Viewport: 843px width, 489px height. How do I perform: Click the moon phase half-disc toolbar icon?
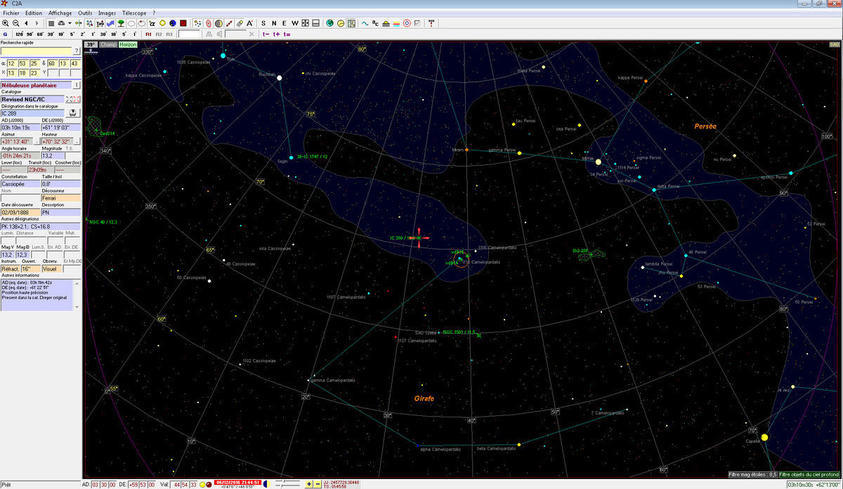[218, 23]
